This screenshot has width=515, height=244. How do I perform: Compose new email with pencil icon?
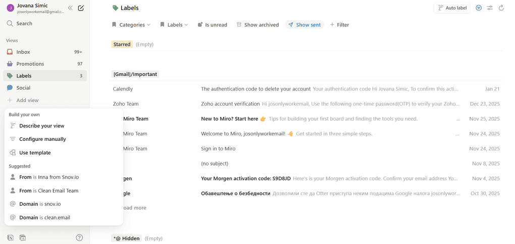(81, 8)
